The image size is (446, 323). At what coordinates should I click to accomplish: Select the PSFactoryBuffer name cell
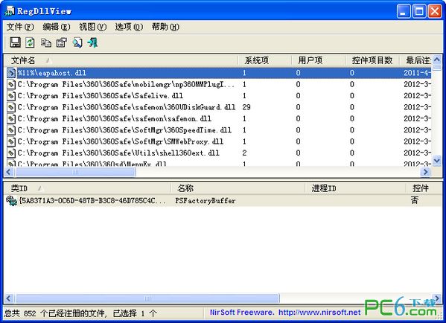(206, 201)
